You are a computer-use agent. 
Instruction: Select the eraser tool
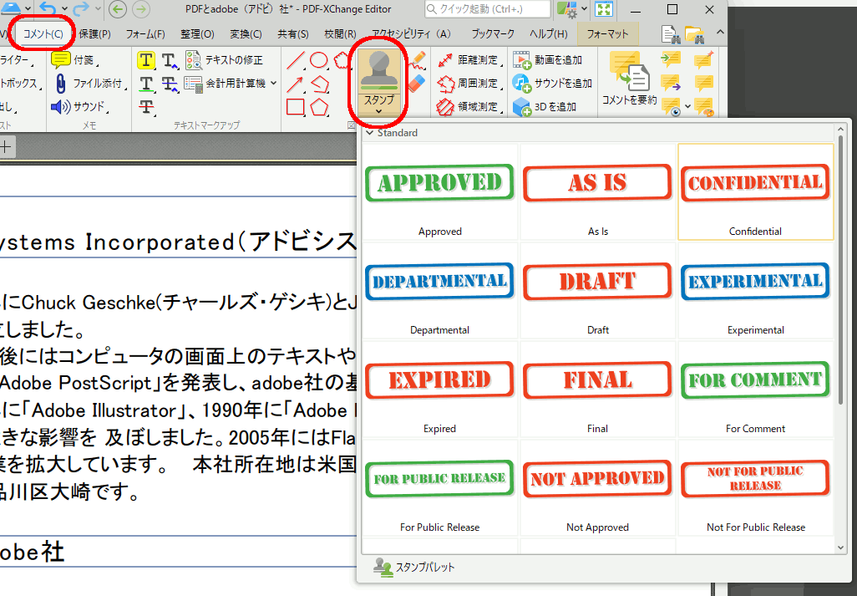tap(417, 83)
